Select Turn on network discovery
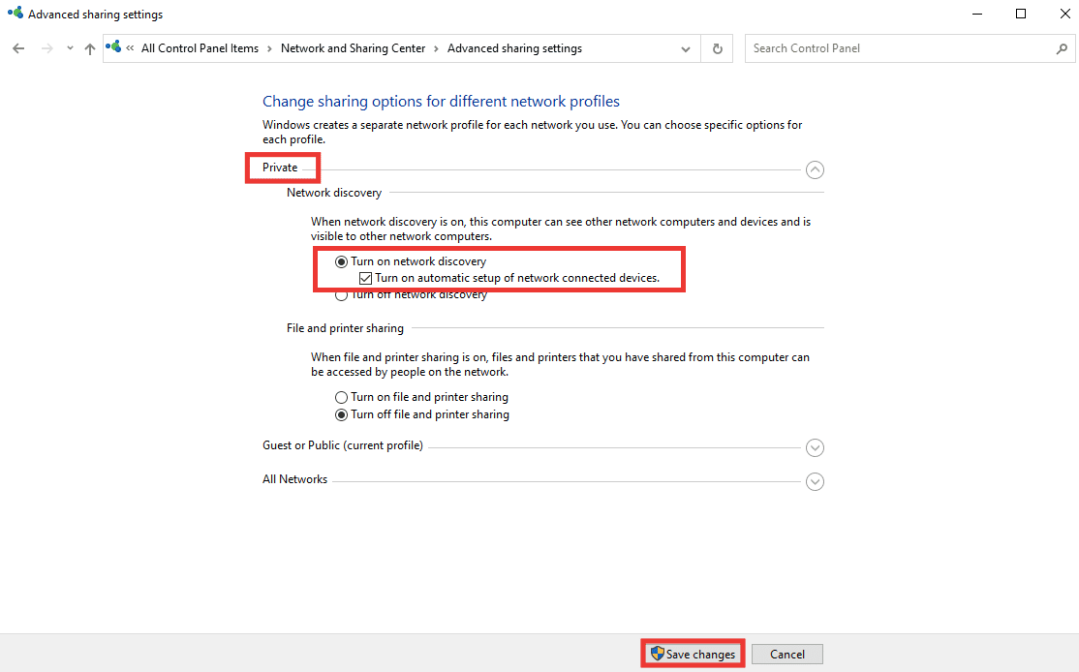 [341, 261]
